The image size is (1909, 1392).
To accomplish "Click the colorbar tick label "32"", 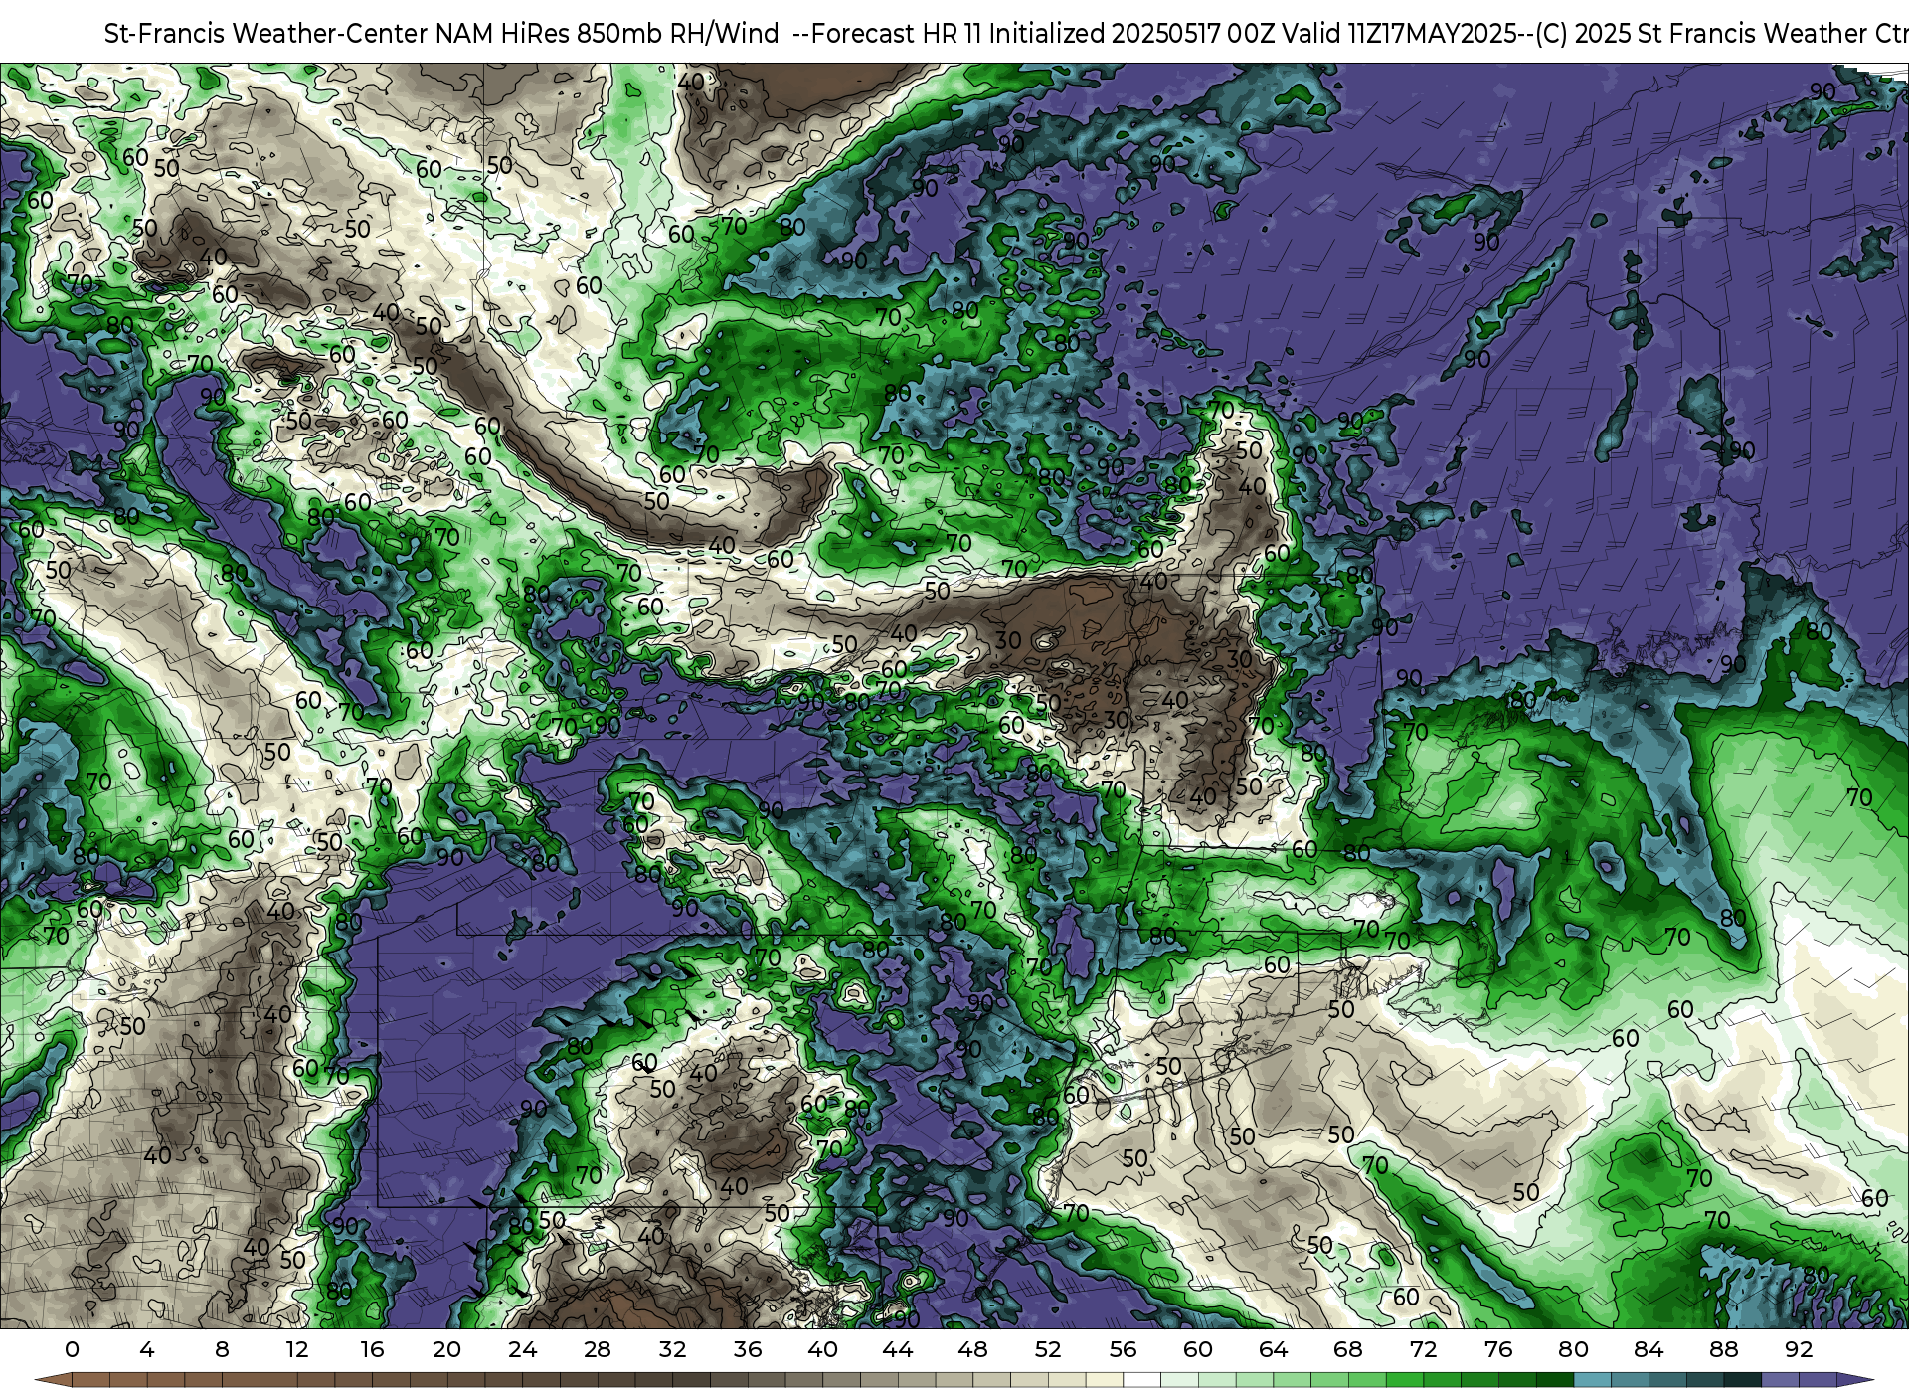I will click(672, 1350).
